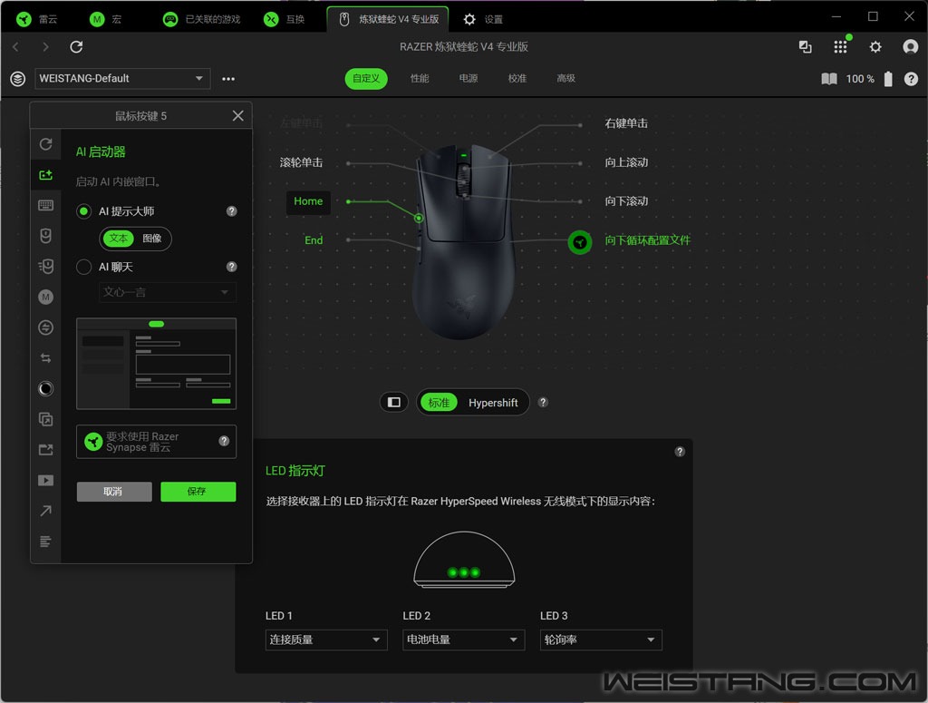
Task: Choose the 图像 option under AI 提示大师
Action: pyautogui.click(x=152, y=239)
